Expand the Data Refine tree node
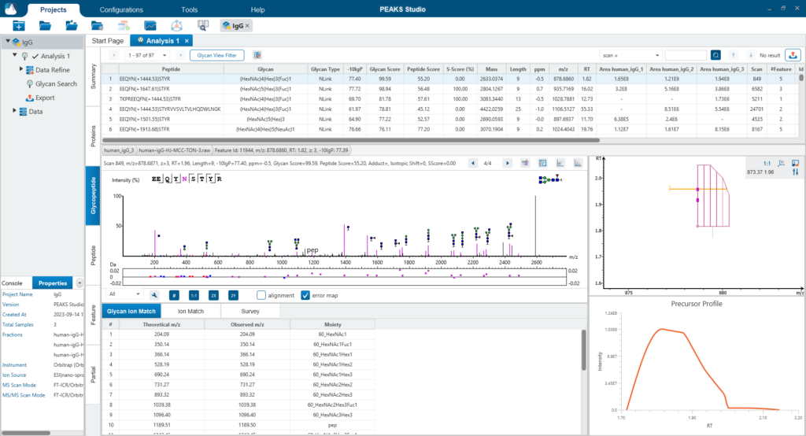Viewport: 806px width, 436px height. point(21,69)
